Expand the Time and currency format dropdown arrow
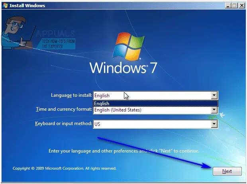Screen dimensions: 247x184 214,110
